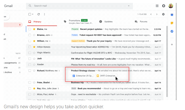
Task: Open the Oops.. need to reschedule email
Action: 84,94
